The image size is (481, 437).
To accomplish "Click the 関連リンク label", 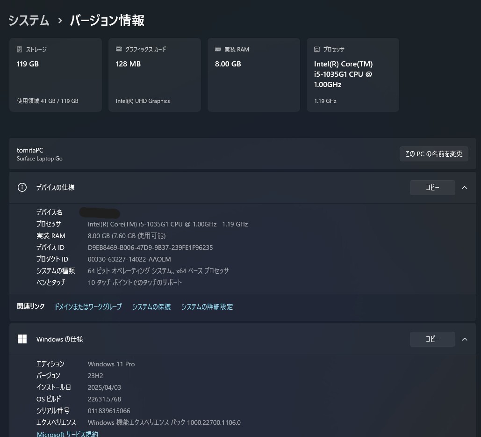I will click(31, 306).
